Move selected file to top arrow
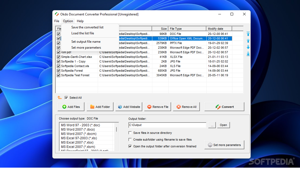 point(248,34)
